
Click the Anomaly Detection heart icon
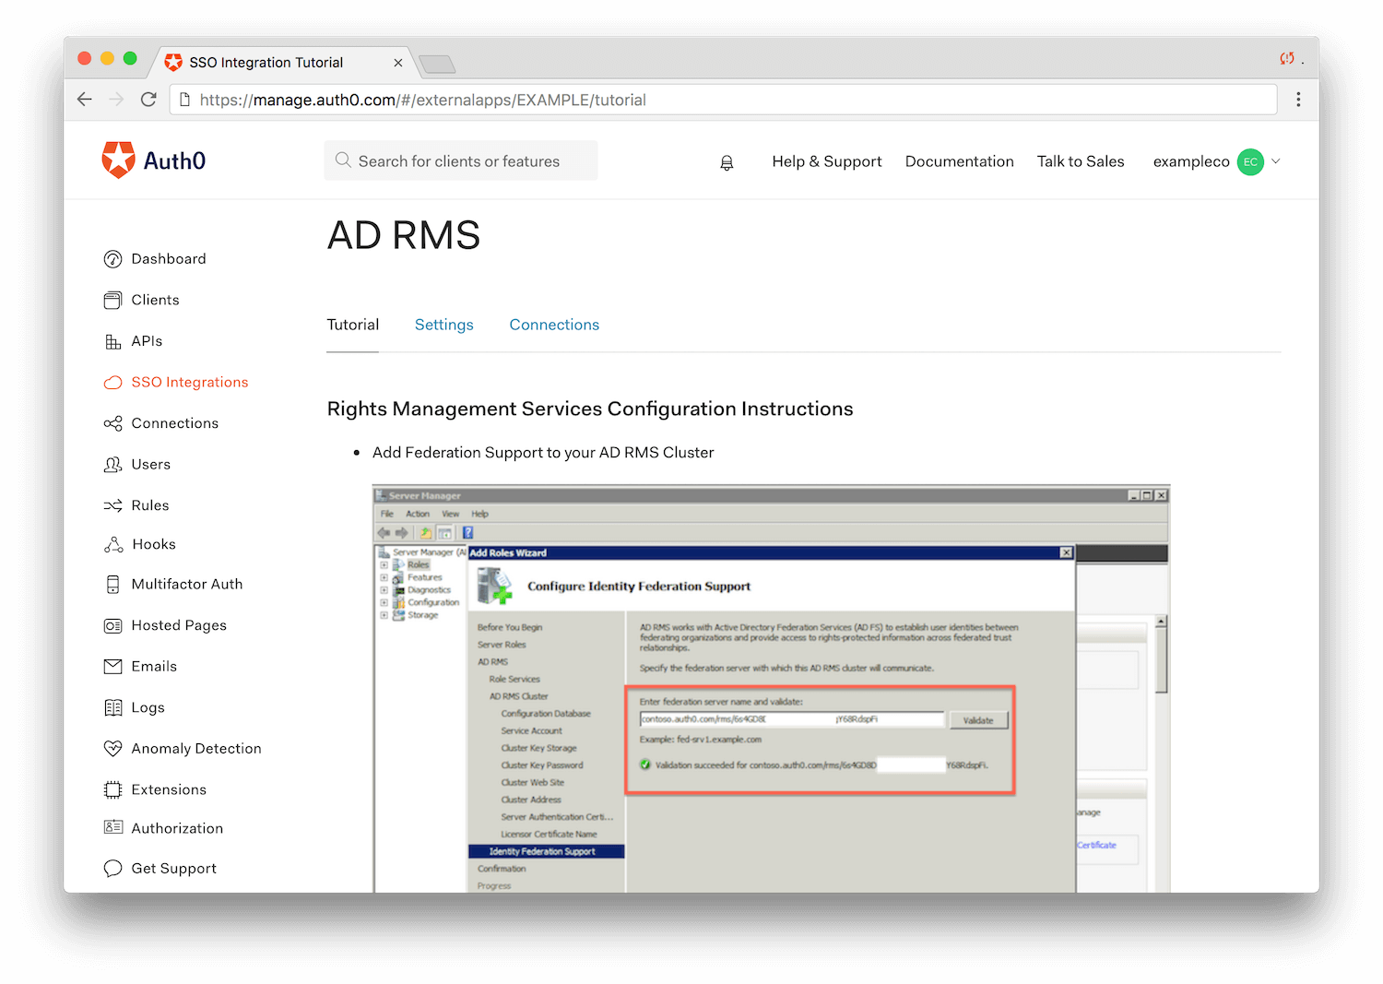[112, 748]
